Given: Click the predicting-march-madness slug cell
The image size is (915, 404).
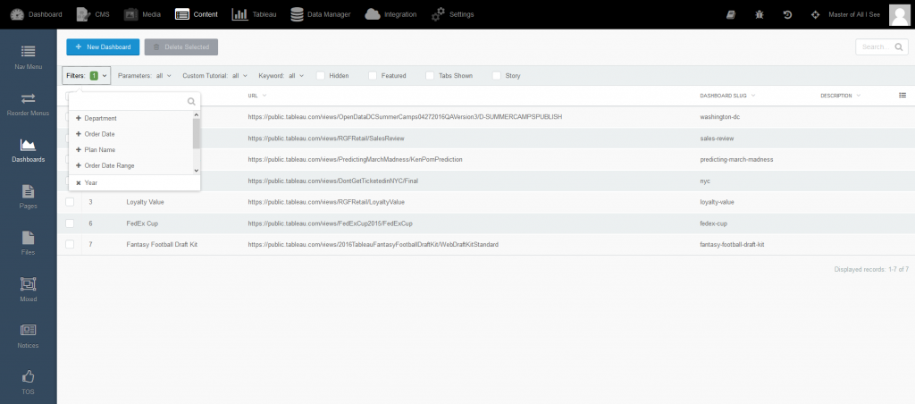Looking at the screenshot, I should point(736,160).
